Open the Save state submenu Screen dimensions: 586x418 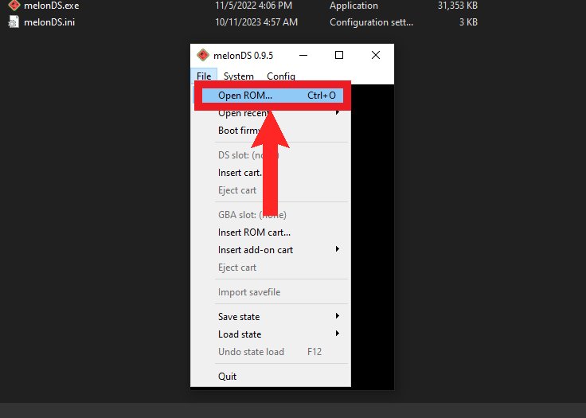click(x=271, y=317)
